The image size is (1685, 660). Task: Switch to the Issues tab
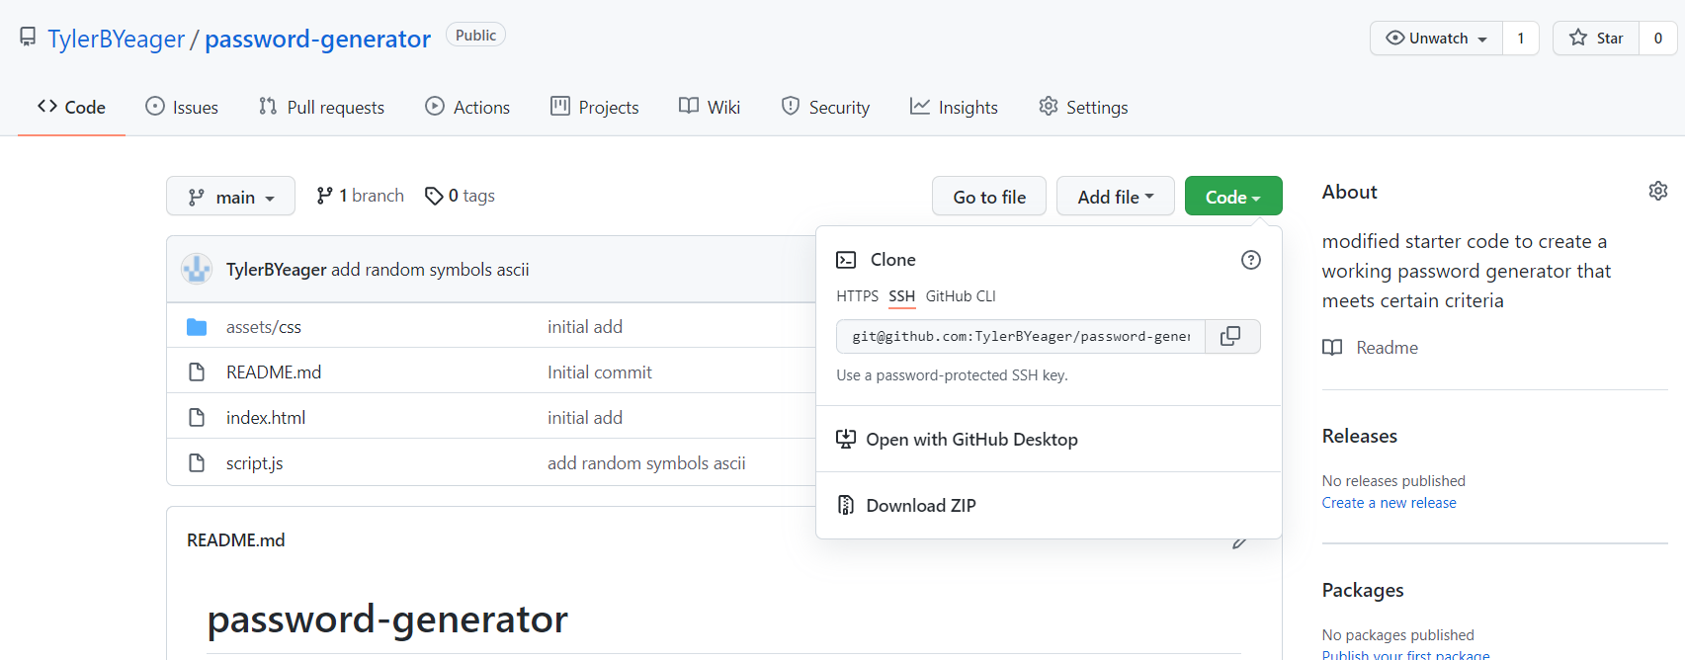click(182, 107)
